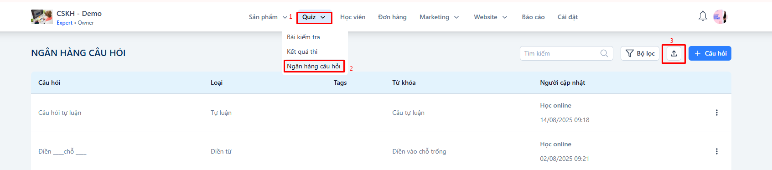
Task: Click the upload questions icon button
Action: [x=674, y=53]
